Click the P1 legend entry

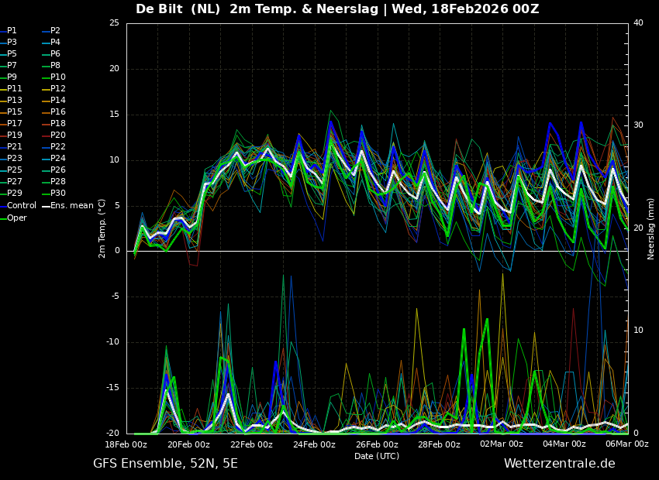pos(12,31)
